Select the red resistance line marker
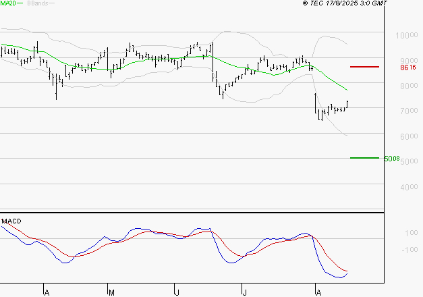Image resolution: width=423 pixels, height=297 pixels. [364, 67]
